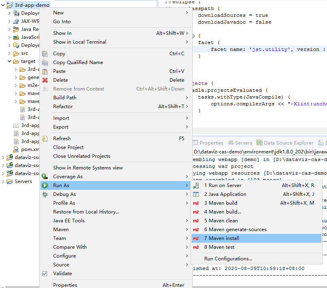The image size is (327, 288).
Task: Open Build Path submenu
Action: 116,98
